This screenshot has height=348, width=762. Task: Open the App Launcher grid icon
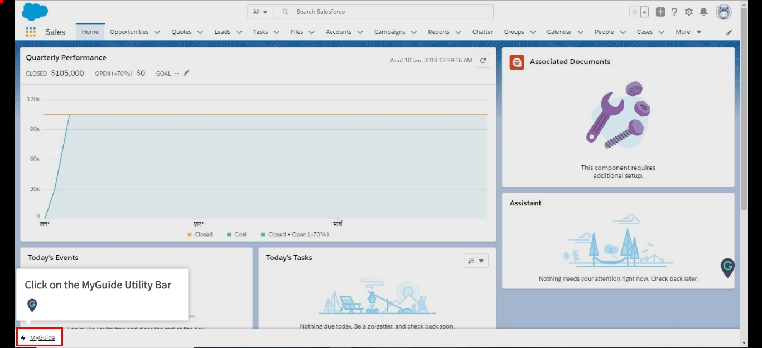[x=31, y=32]
